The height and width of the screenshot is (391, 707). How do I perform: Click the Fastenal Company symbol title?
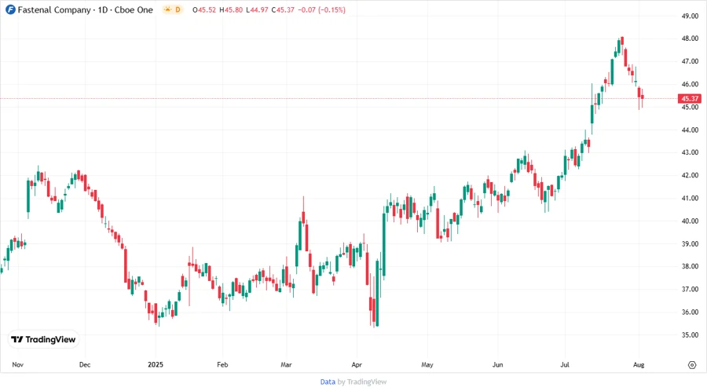tap(85, 10)
